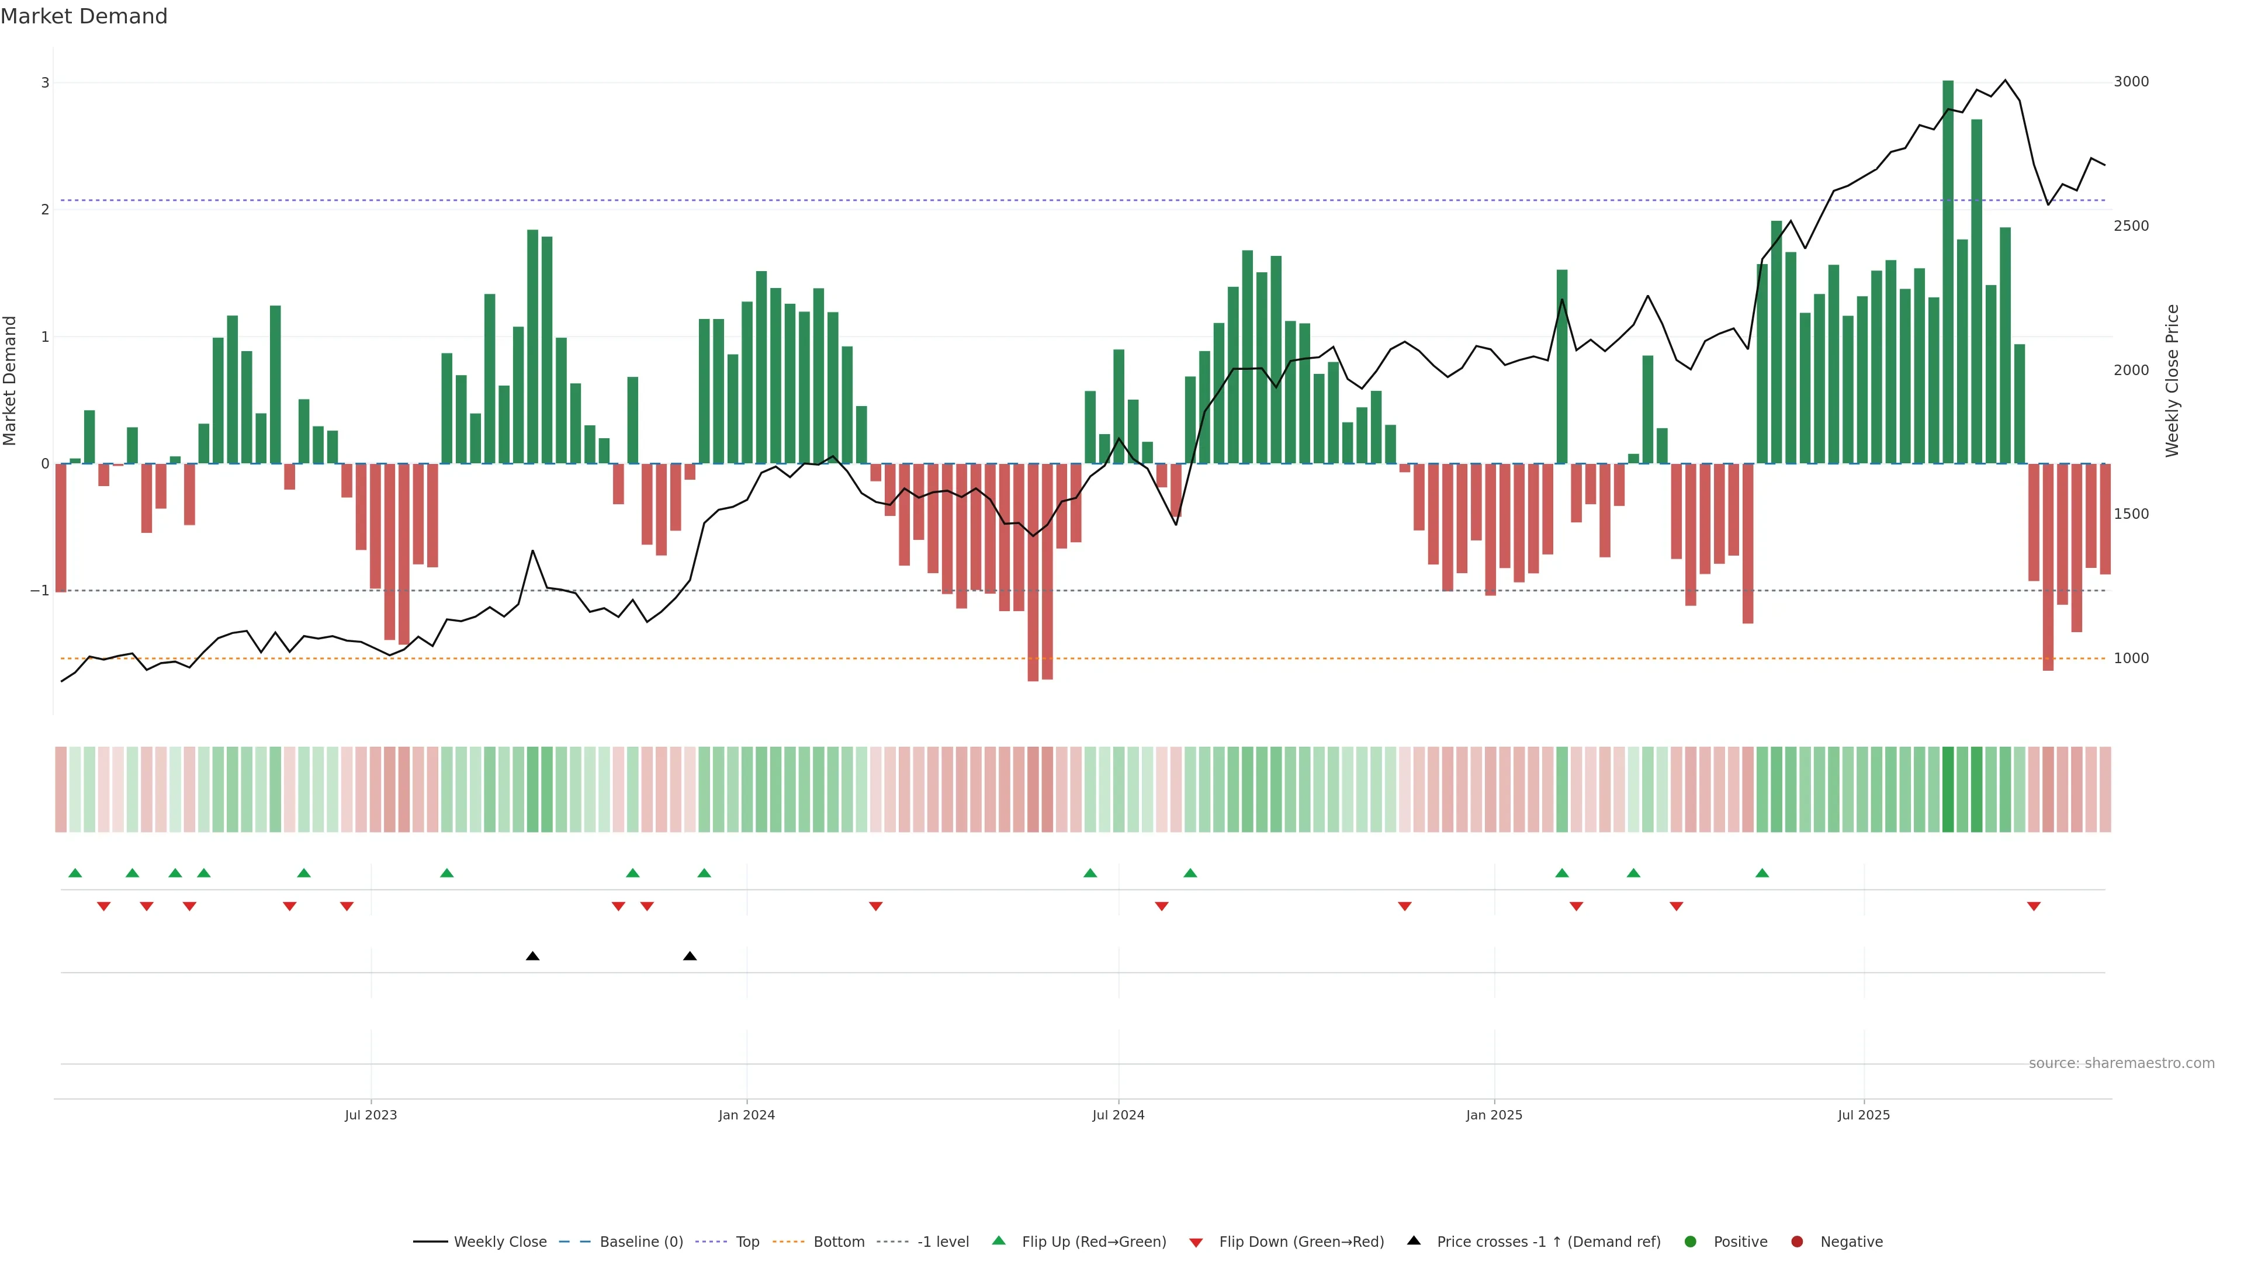
Task: Click the sharemaestro.com source text
Action: tap(2121, 1063)
